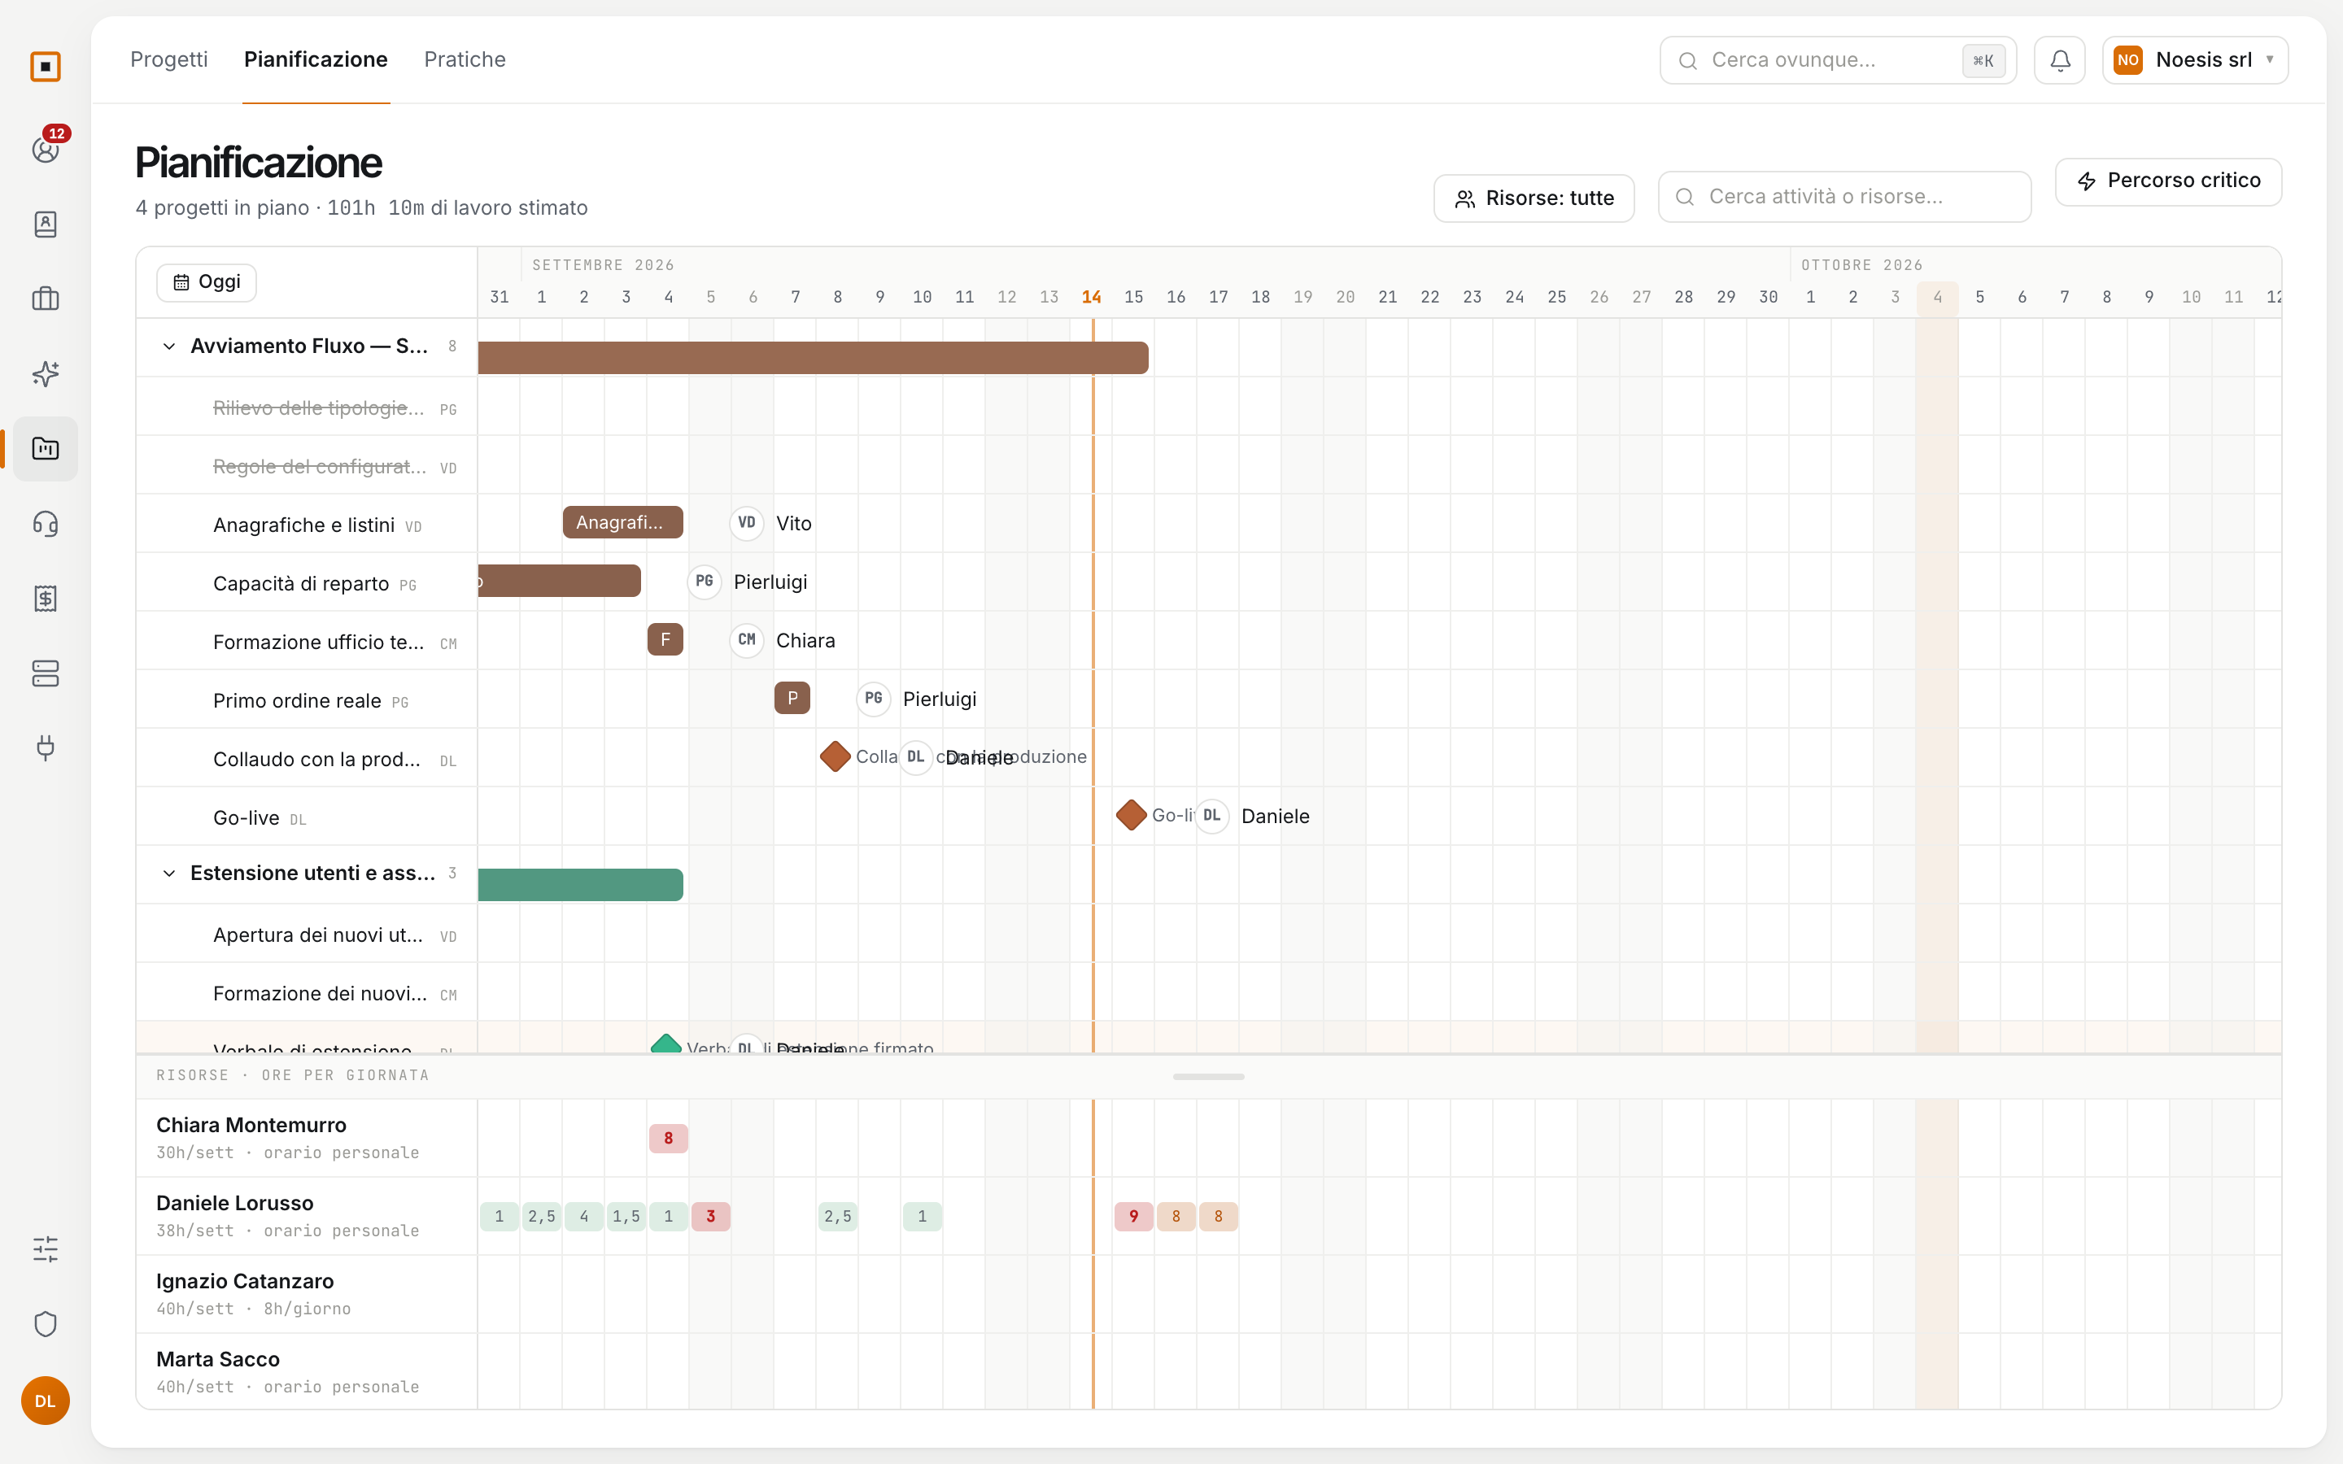Open the briefcase sidebar icon
The image size is (2343, 1464).
coord(46,299)
